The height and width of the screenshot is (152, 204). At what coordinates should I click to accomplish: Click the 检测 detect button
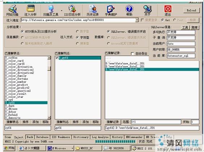click(x=193, y=20)
